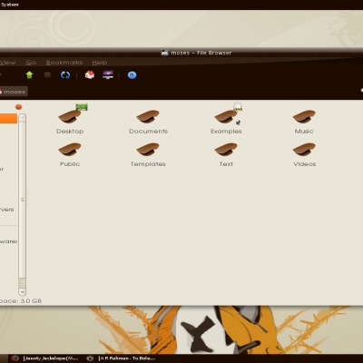Open the Examples link folder
The height and width of the screenshot is (363, 363).
tap(226, 123)
